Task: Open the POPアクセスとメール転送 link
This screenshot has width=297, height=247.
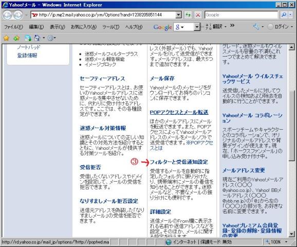Action: tap(179, 112)
